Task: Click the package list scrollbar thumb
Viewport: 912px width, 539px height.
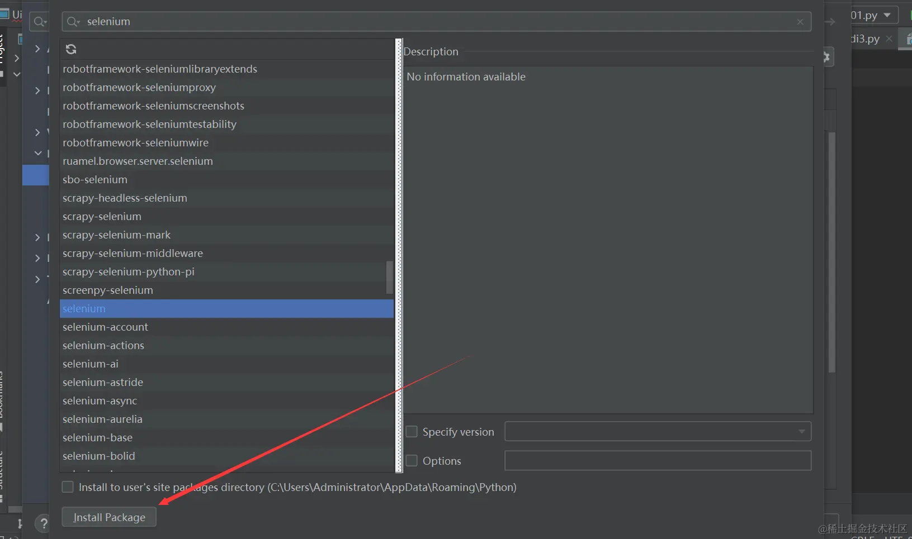Action: click(390, 278)
